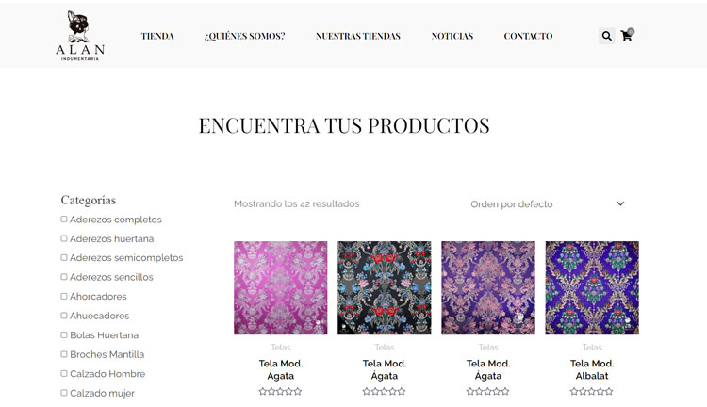
Task: Select the Broches Mantilla checkbox
Action: pos(64,354)
